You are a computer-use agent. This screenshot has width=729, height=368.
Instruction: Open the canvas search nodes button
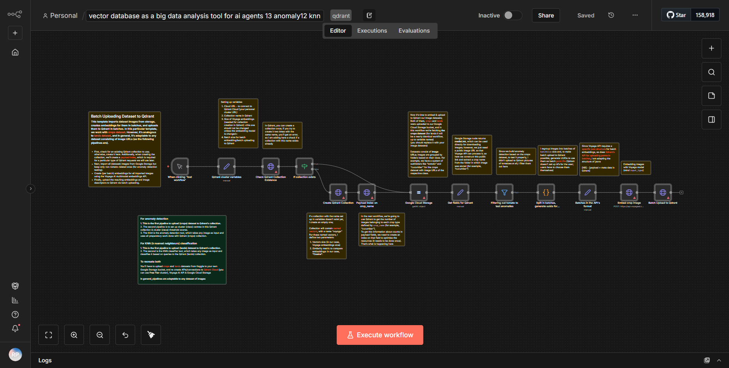(x=711, y=72)
